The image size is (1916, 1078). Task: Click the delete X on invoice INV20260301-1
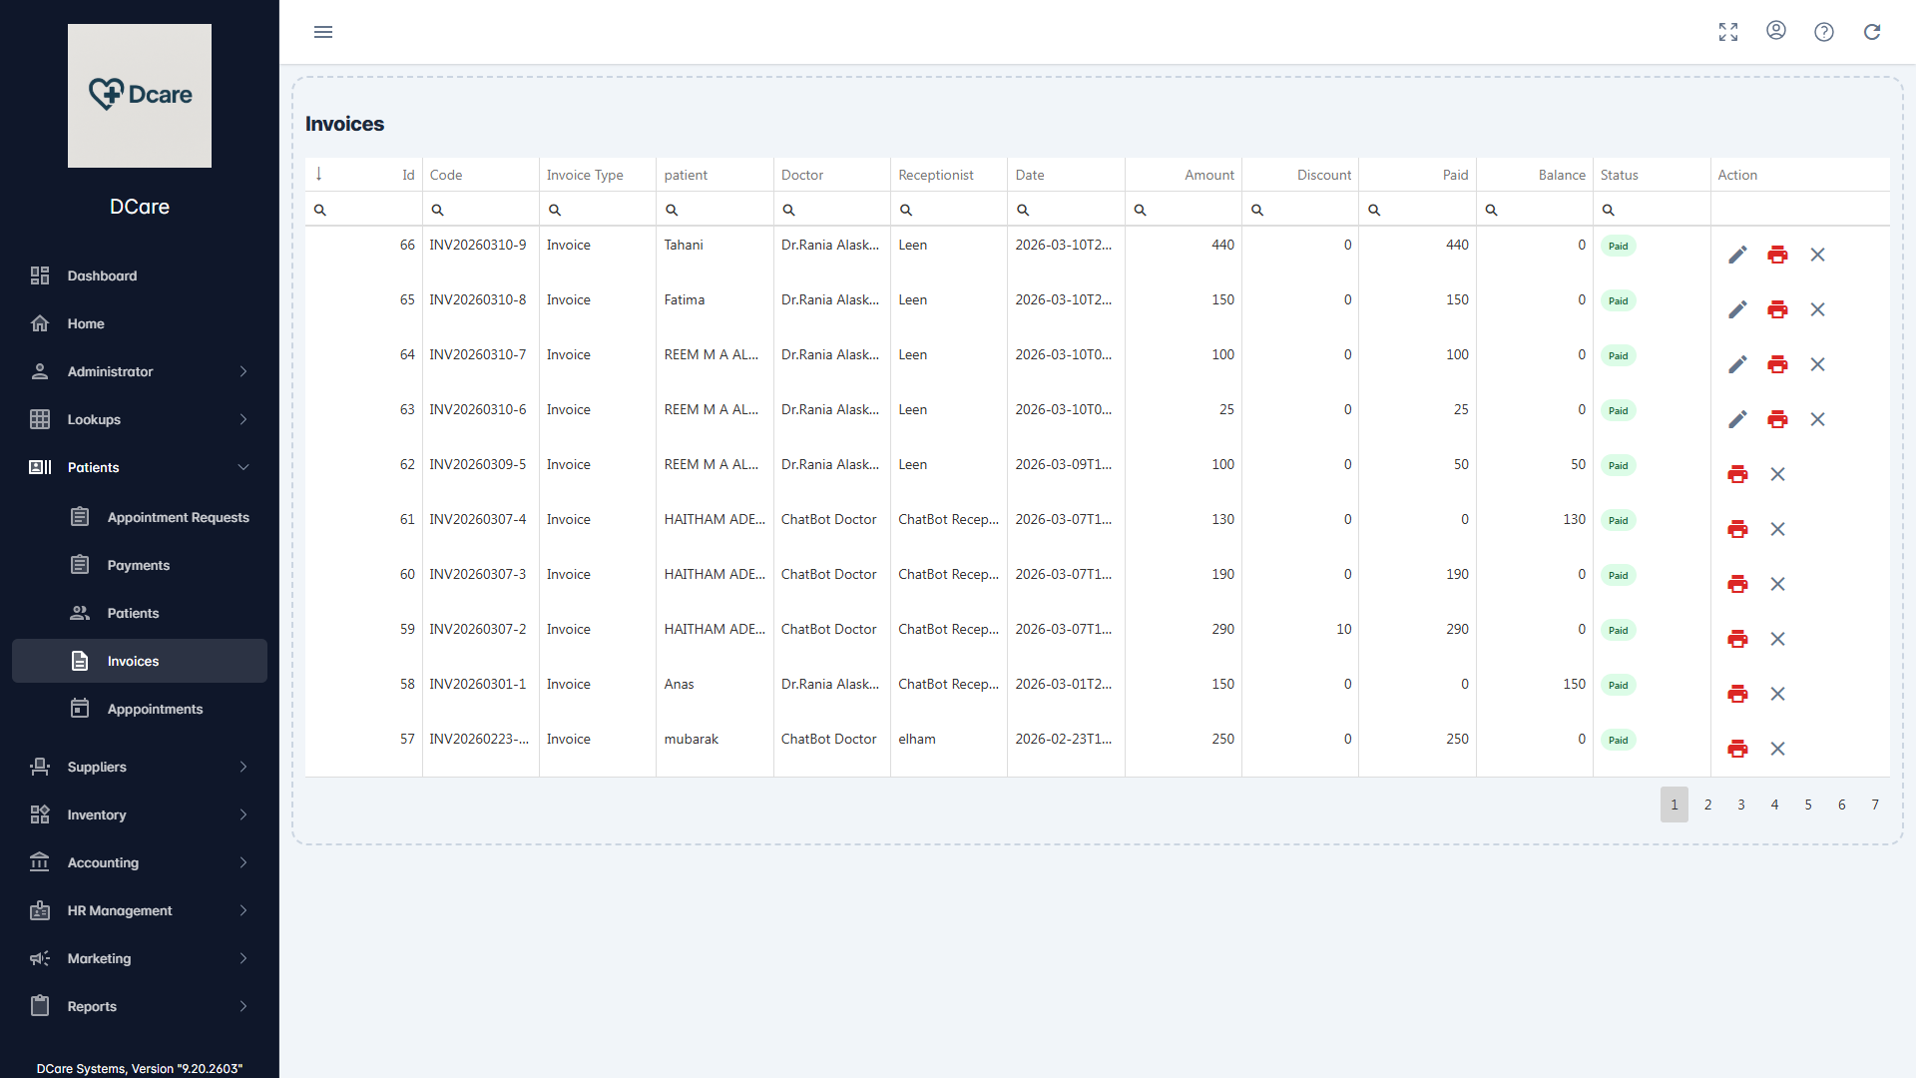pos(1778,694)
